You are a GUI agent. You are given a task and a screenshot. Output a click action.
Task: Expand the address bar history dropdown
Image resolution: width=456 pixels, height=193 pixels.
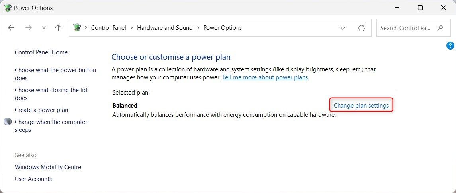click(x=343, y=28)
